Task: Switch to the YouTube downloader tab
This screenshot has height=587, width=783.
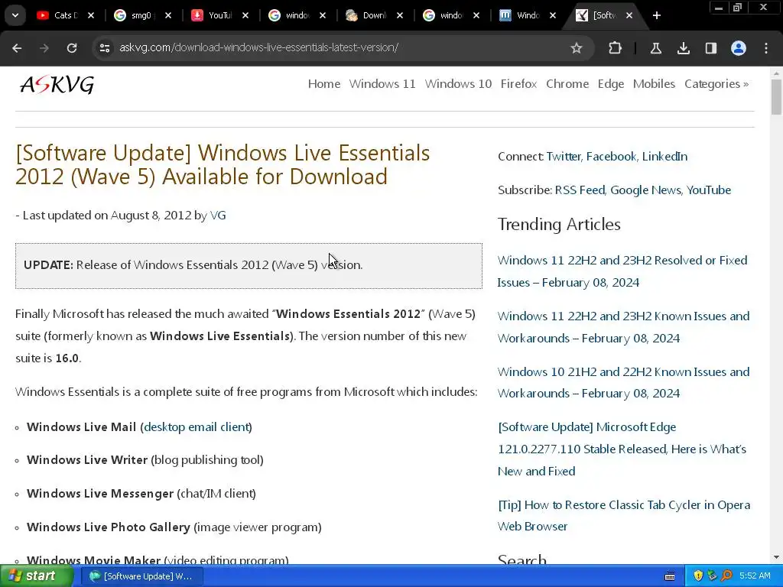Action: [213, 15]
